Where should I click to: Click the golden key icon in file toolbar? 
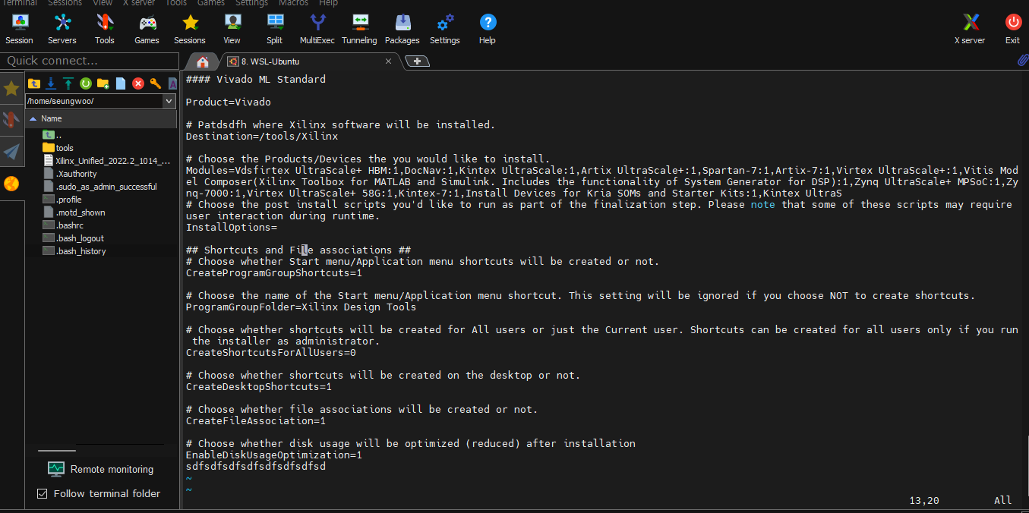156,83
